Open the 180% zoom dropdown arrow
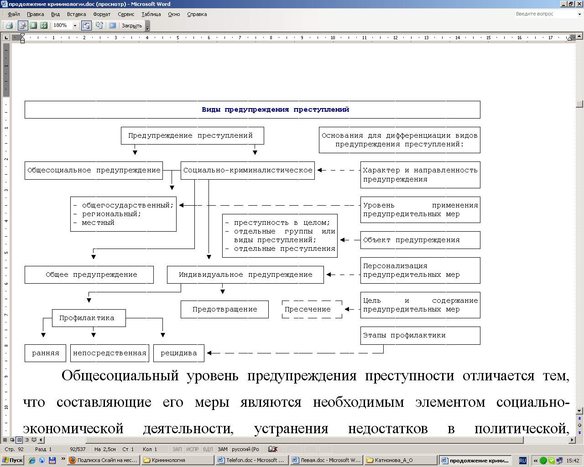The image size is (584, 467). point(75,26)
